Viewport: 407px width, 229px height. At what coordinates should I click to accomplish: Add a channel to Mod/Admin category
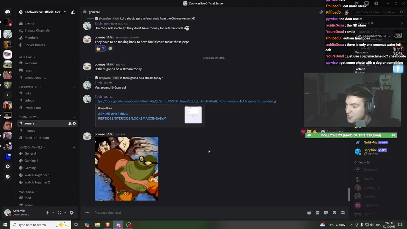[74, 192]
